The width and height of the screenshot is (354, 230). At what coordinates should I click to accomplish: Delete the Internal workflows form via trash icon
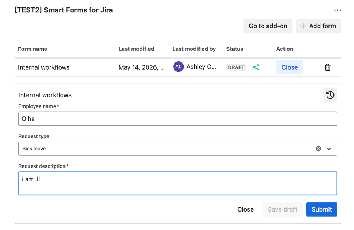(327, 67)
